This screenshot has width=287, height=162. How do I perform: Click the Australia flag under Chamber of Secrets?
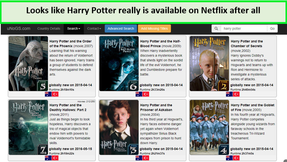tap(229, 94)
